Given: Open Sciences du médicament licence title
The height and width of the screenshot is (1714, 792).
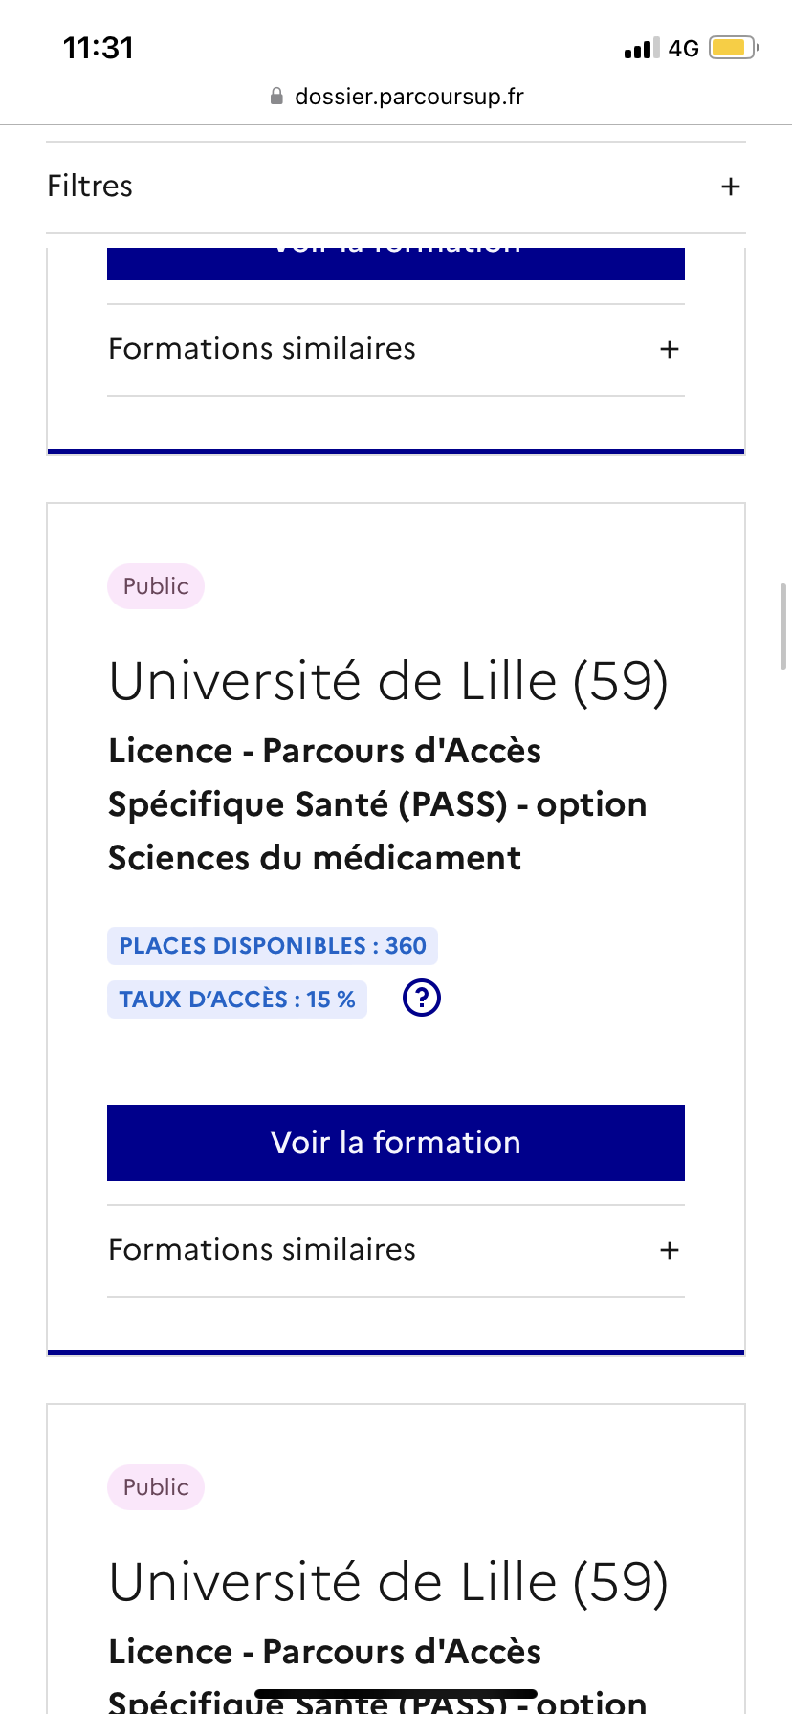Looking at the screenshot, I should coord(377,804).
